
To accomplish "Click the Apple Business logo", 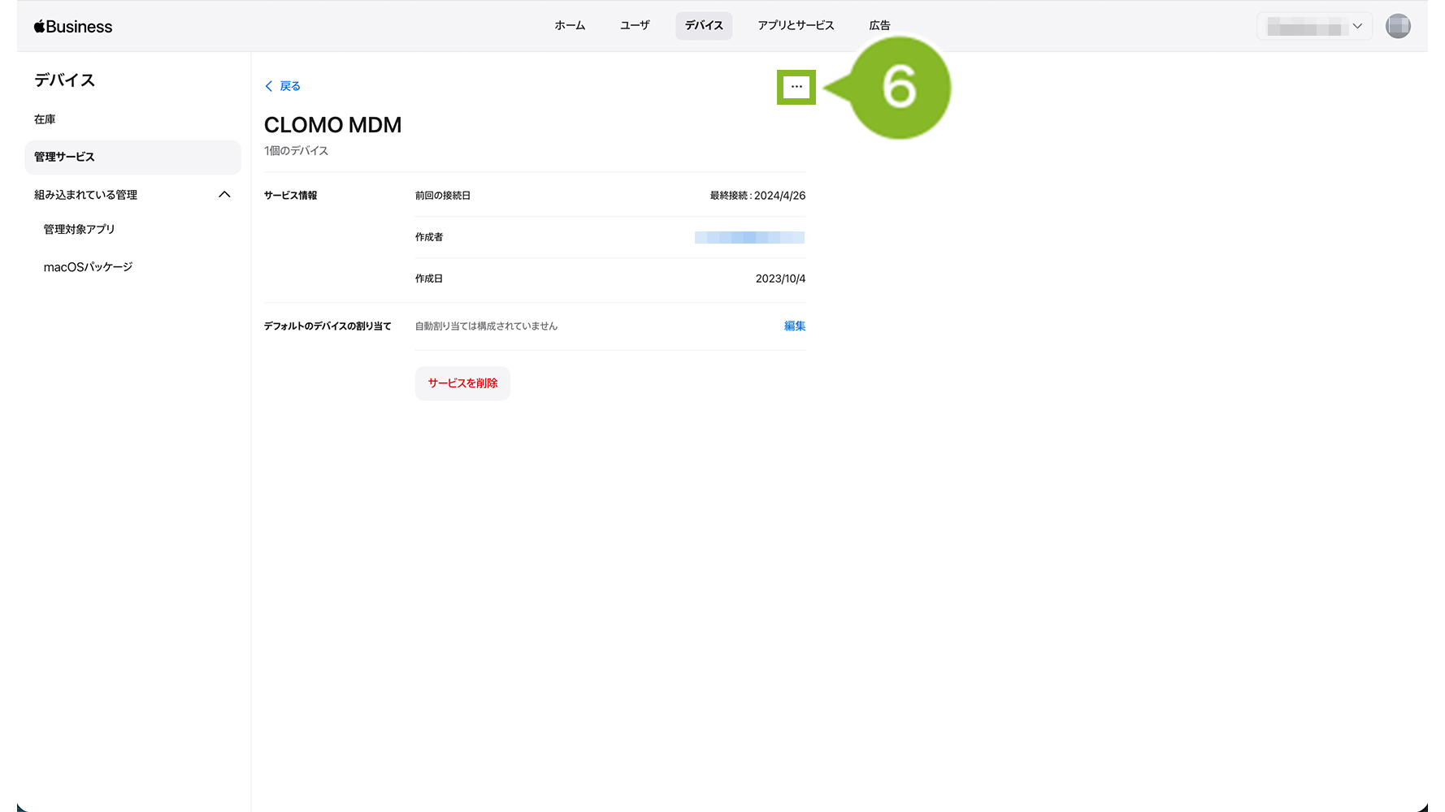I will tap(73, 27).
